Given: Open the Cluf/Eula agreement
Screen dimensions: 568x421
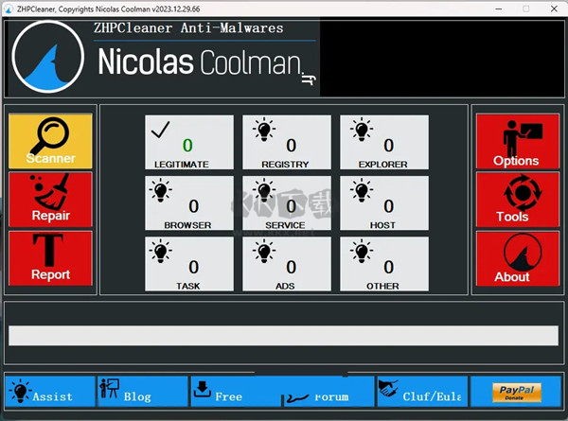Looking at the screenshot, I should pos(420,391).
